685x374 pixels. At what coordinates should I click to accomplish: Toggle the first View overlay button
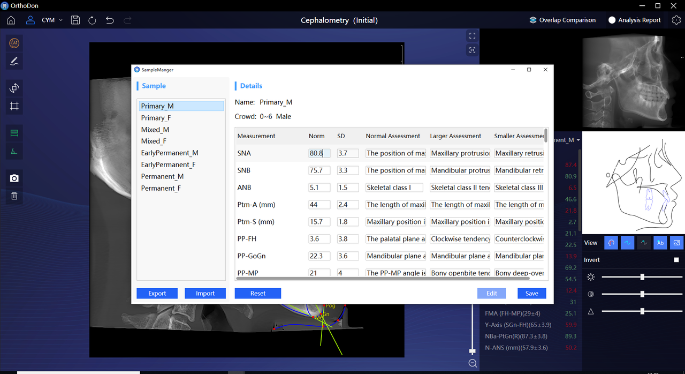611,243
